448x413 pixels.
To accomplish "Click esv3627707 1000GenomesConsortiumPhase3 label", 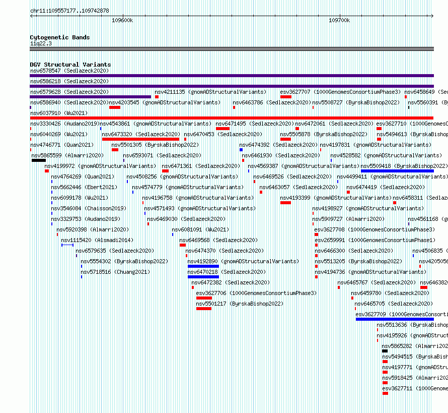I will 340,92.
